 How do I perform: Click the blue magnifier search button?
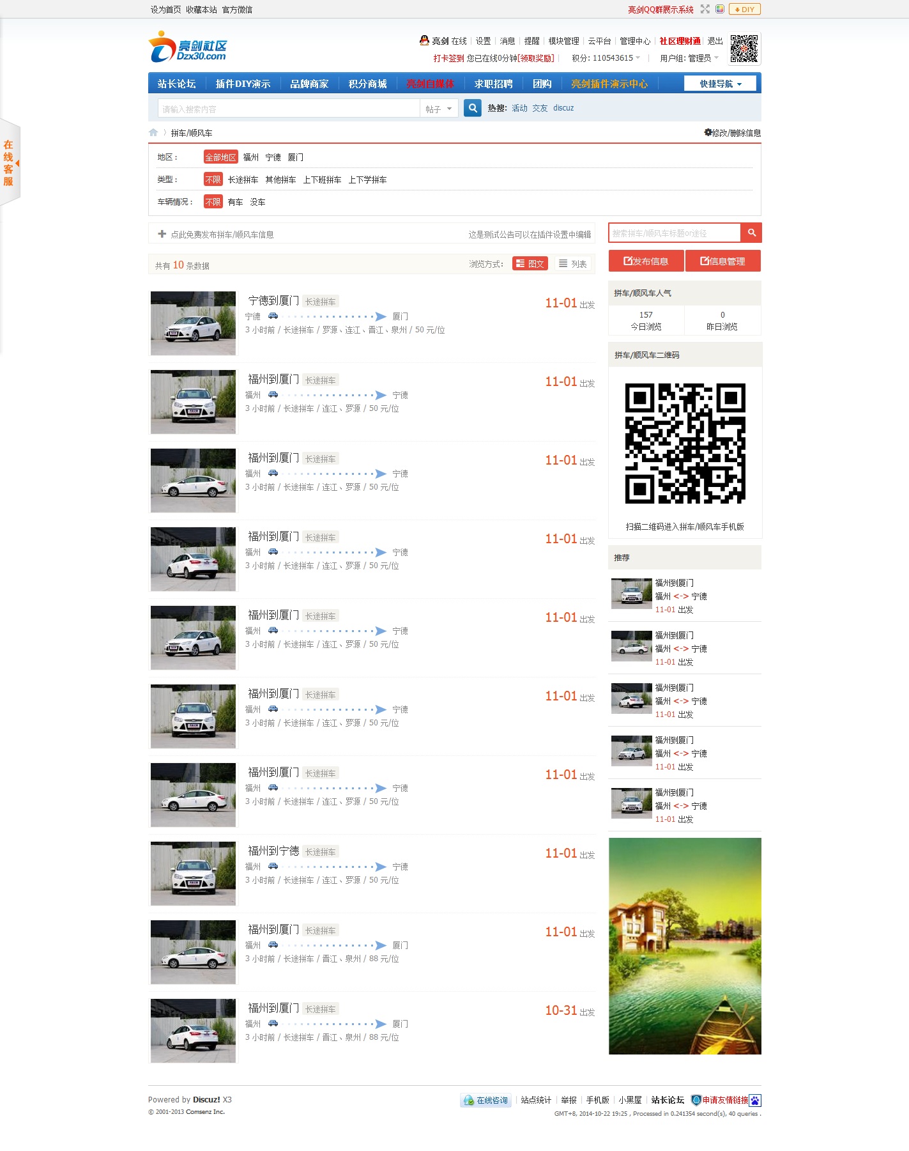[473, 108]
